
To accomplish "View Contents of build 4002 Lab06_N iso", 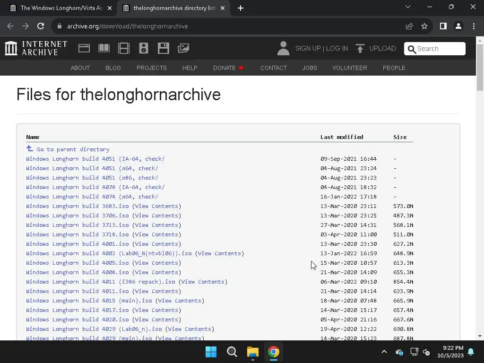I will [x=219, y=253].
